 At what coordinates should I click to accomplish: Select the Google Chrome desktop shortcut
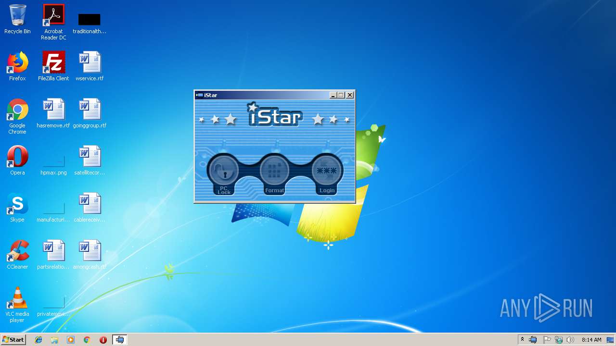[x=17, y=117]
